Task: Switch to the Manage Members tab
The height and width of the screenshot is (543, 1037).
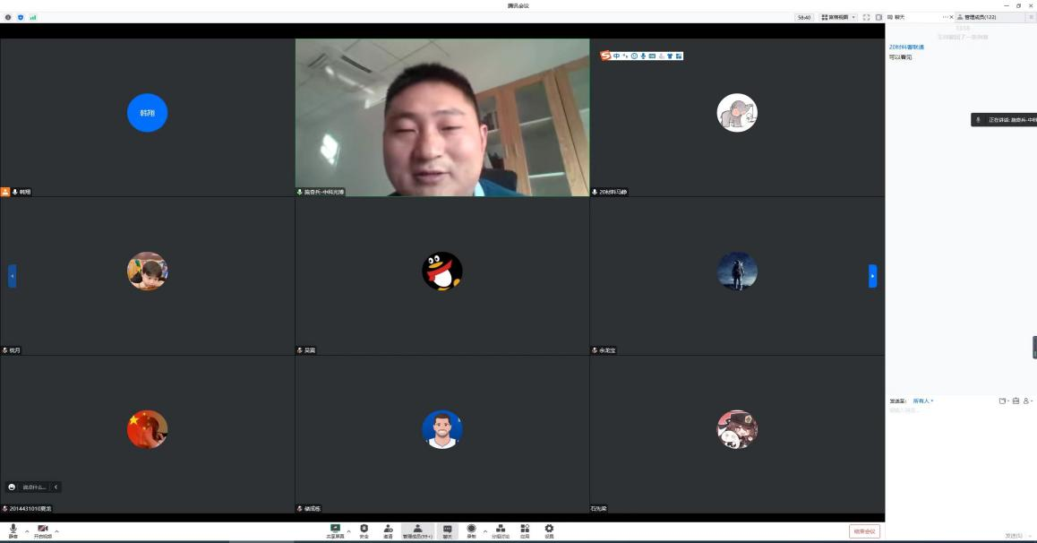Action: [x=979, y=17]
